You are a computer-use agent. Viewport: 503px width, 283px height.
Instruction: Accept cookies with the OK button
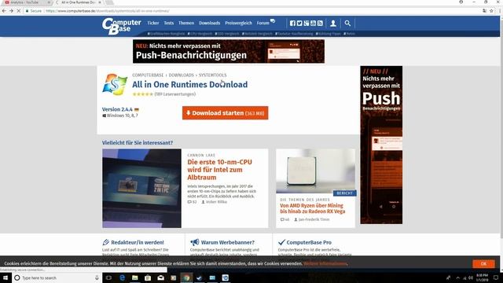483,264
